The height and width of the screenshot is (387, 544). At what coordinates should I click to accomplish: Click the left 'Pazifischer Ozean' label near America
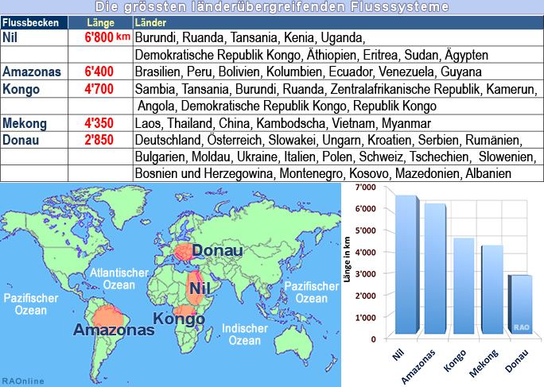[31, 304]
